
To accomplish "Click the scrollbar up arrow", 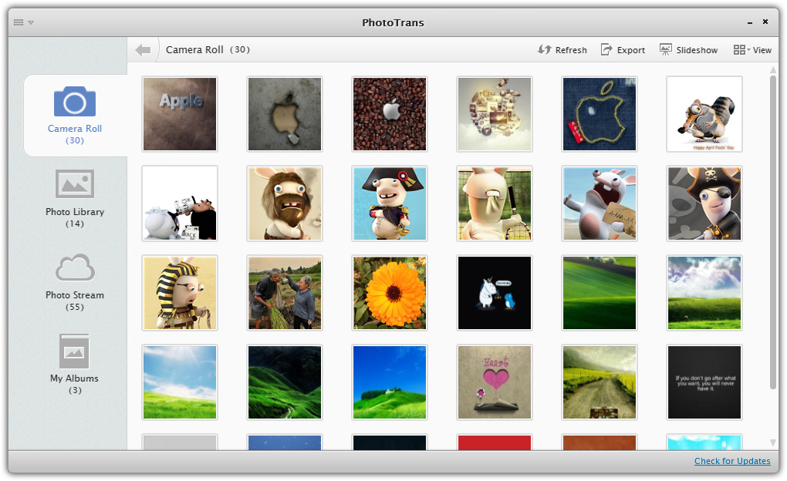I will tap(773, 70).
